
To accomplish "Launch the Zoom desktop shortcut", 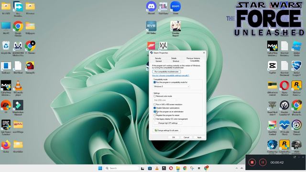I will 175,6.
